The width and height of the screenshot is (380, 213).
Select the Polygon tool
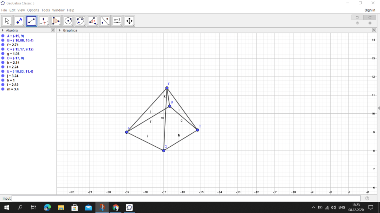[56, 21]
